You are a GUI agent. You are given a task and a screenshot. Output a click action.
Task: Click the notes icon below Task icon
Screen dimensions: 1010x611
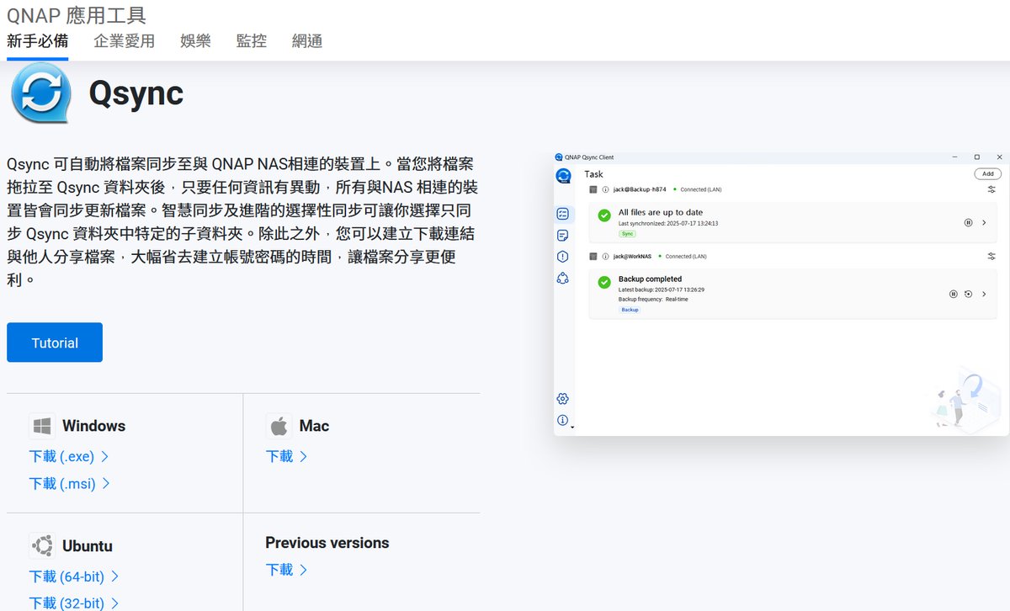click(563, 236)
